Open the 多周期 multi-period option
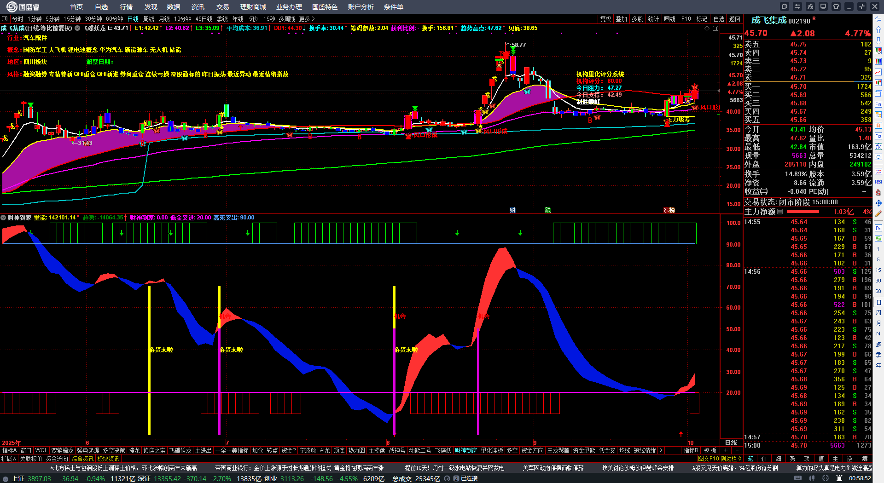 point(287,19)
